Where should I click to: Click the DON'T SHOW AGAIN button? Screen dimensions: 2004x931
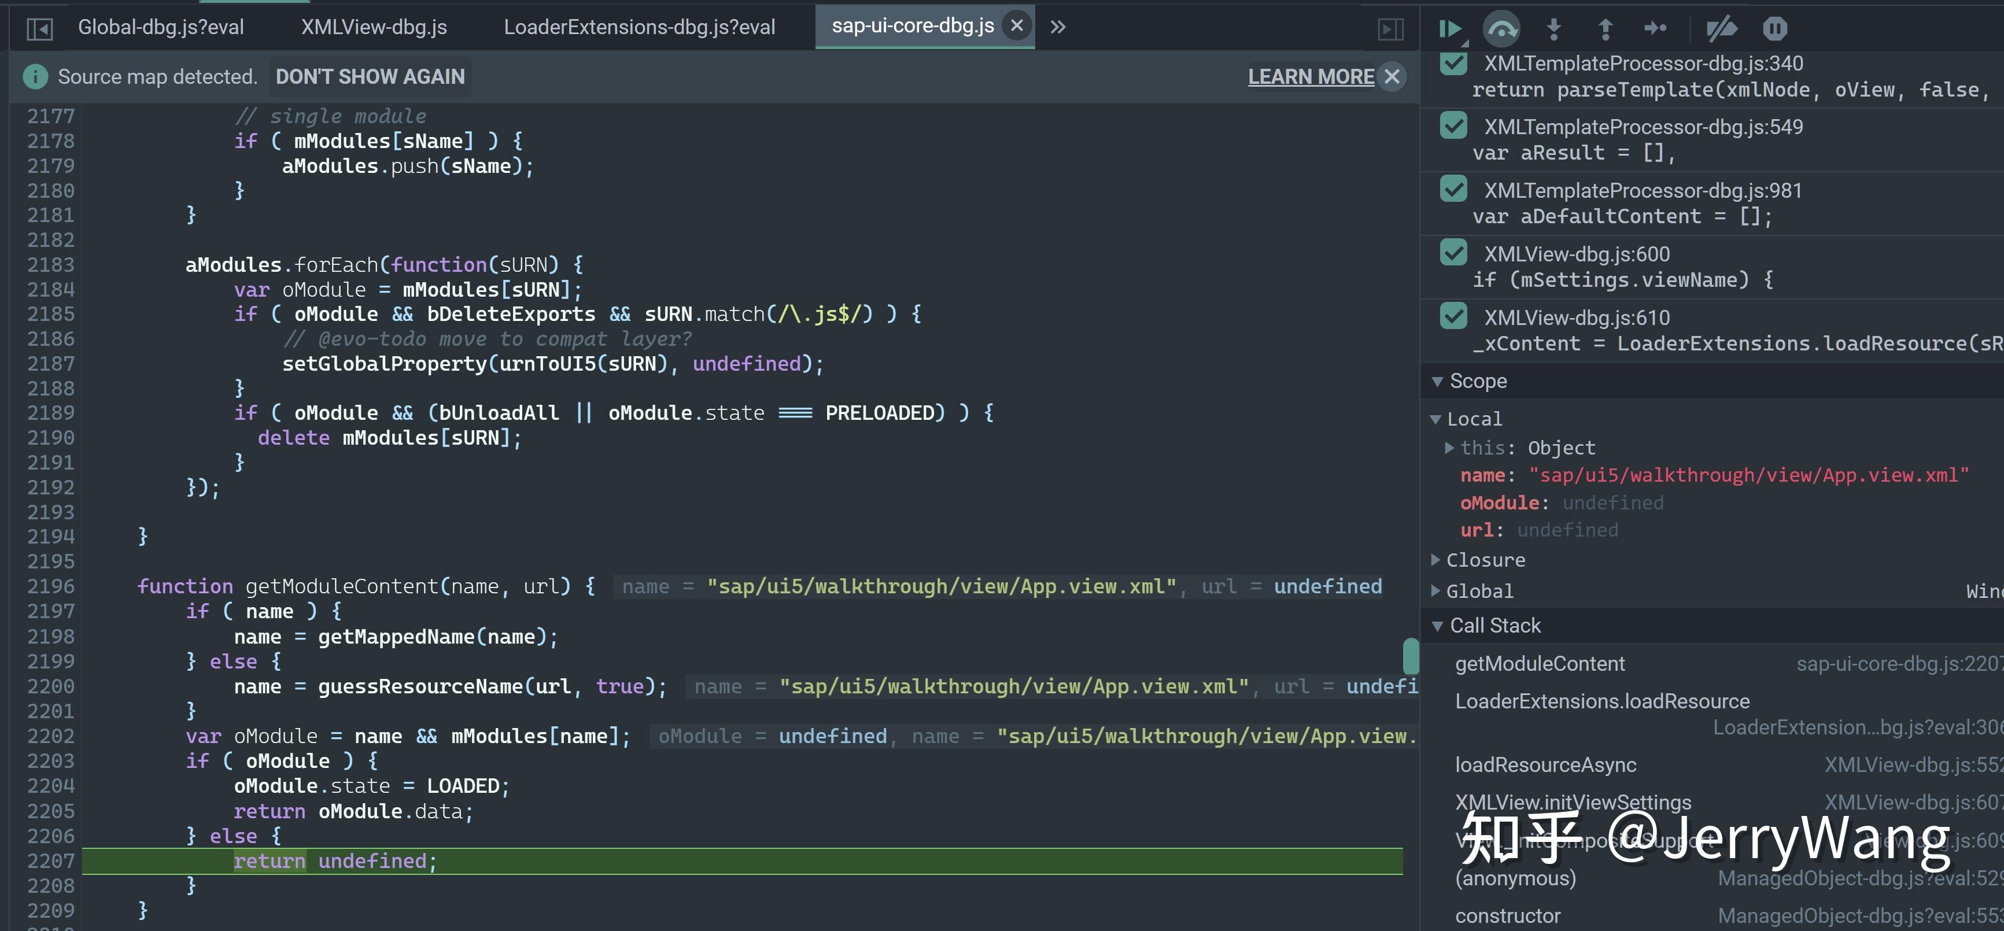click(x=370, y=76)
